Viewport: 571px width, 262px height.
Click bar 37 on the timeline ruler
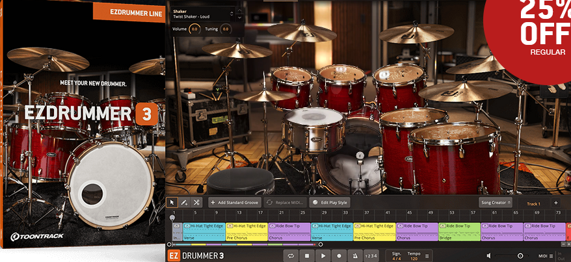(x=366, y=213)
